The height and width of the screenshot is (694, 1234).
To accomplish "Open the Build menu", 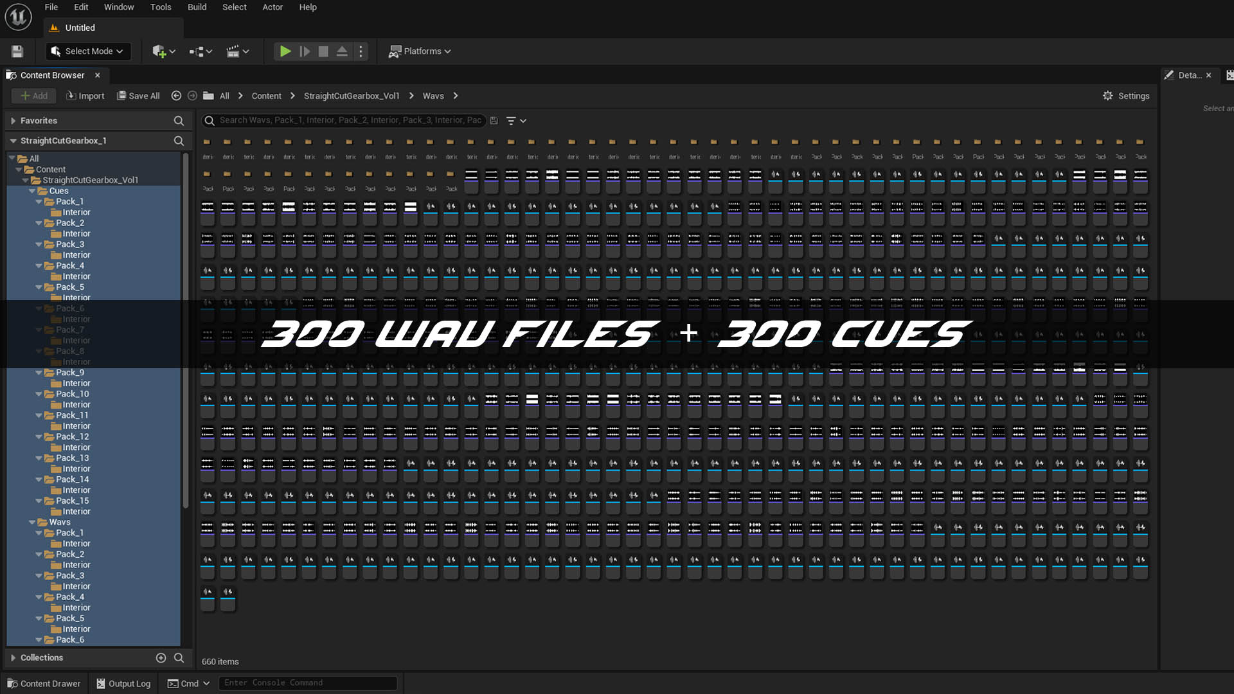I will click(x=197, y=7).
